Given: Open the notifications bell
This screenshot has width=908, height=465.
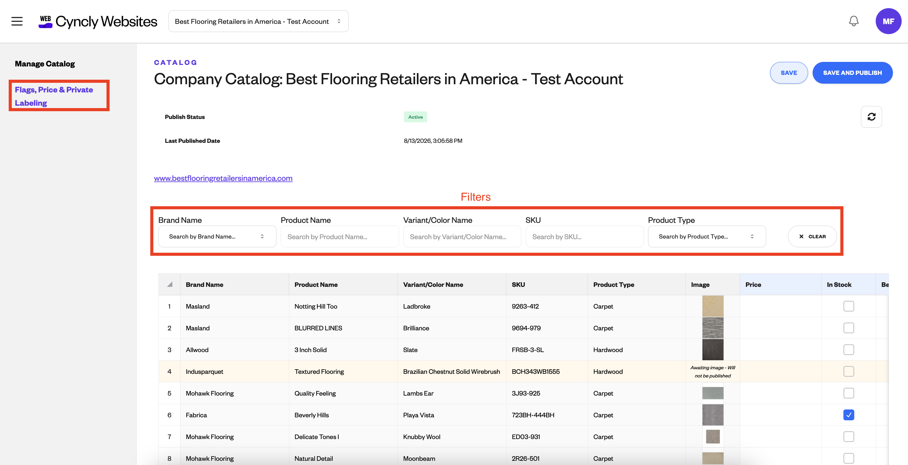Looking at the screenshot, I should click(x=853, y=21).
